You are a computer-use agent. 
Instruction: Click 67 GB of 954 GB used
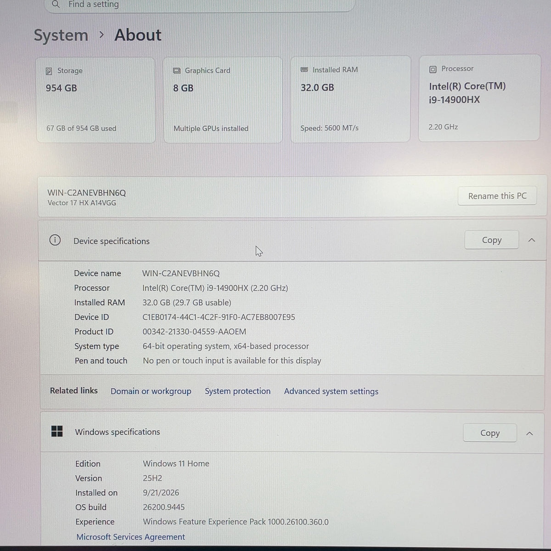[x=81, y=129]
